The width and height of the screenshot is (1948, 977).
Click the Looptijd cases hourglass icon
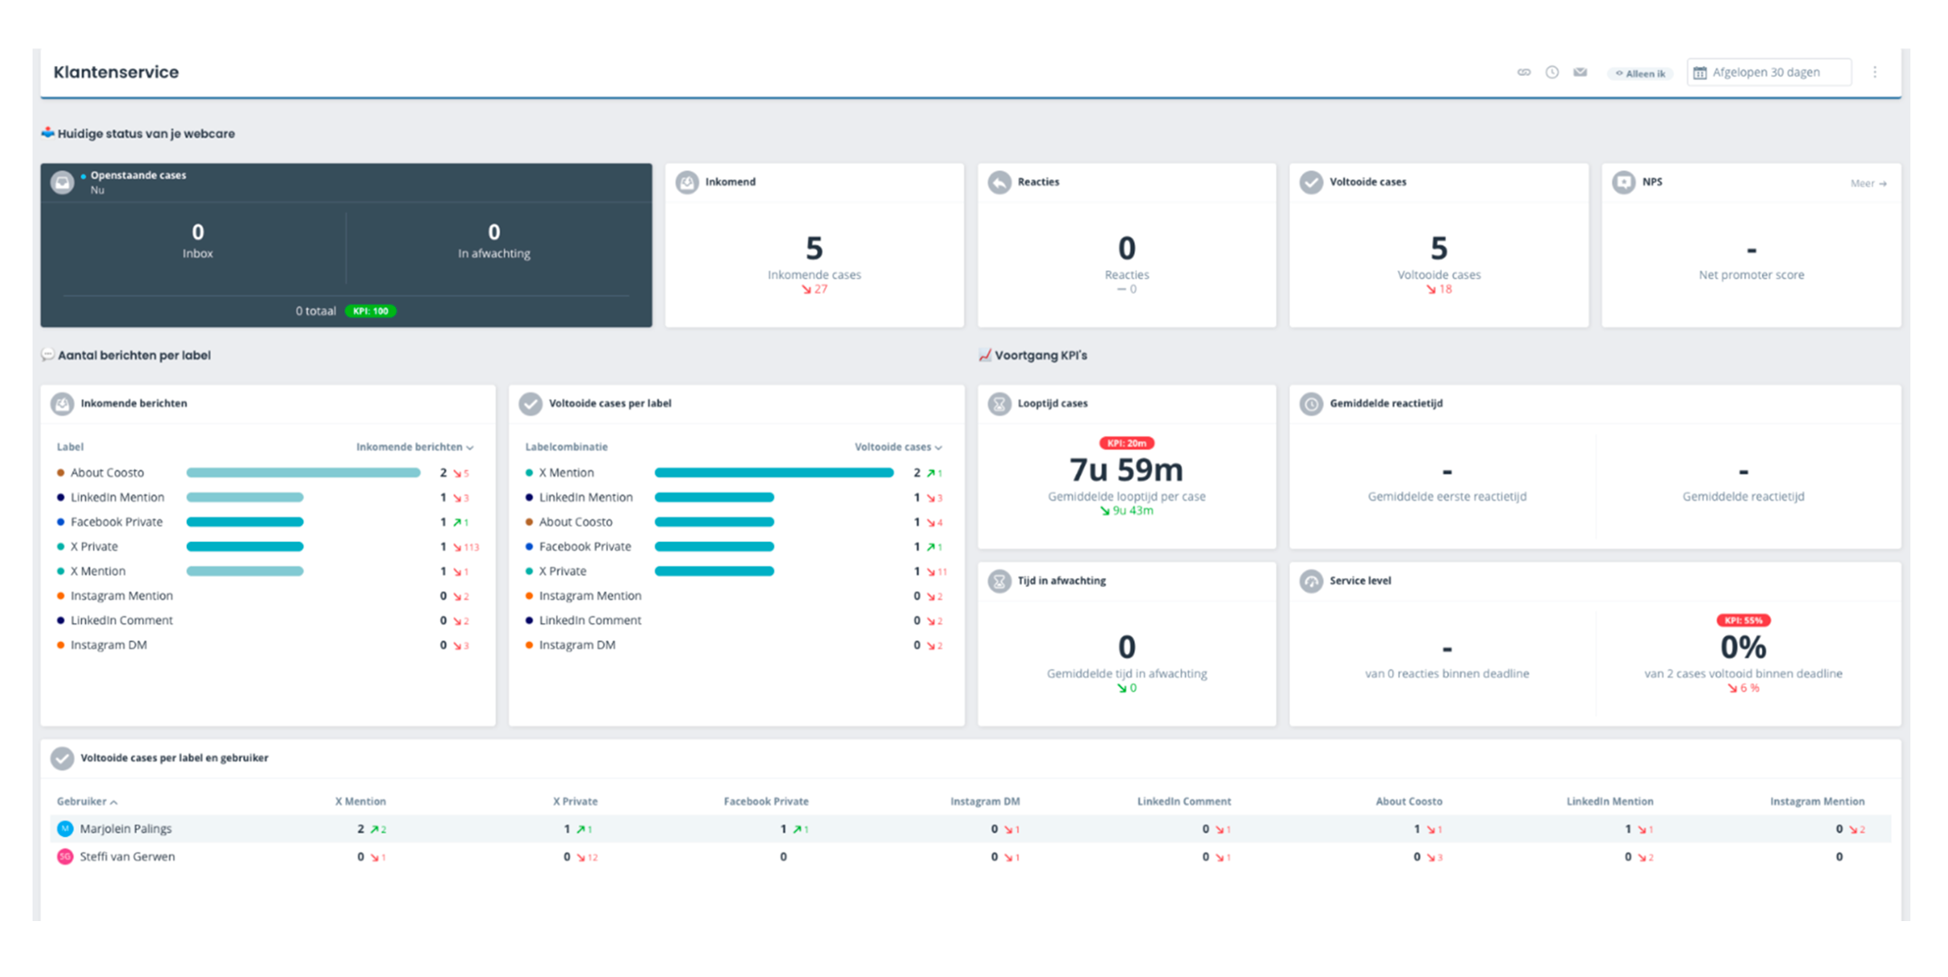[x=999, y=404]
